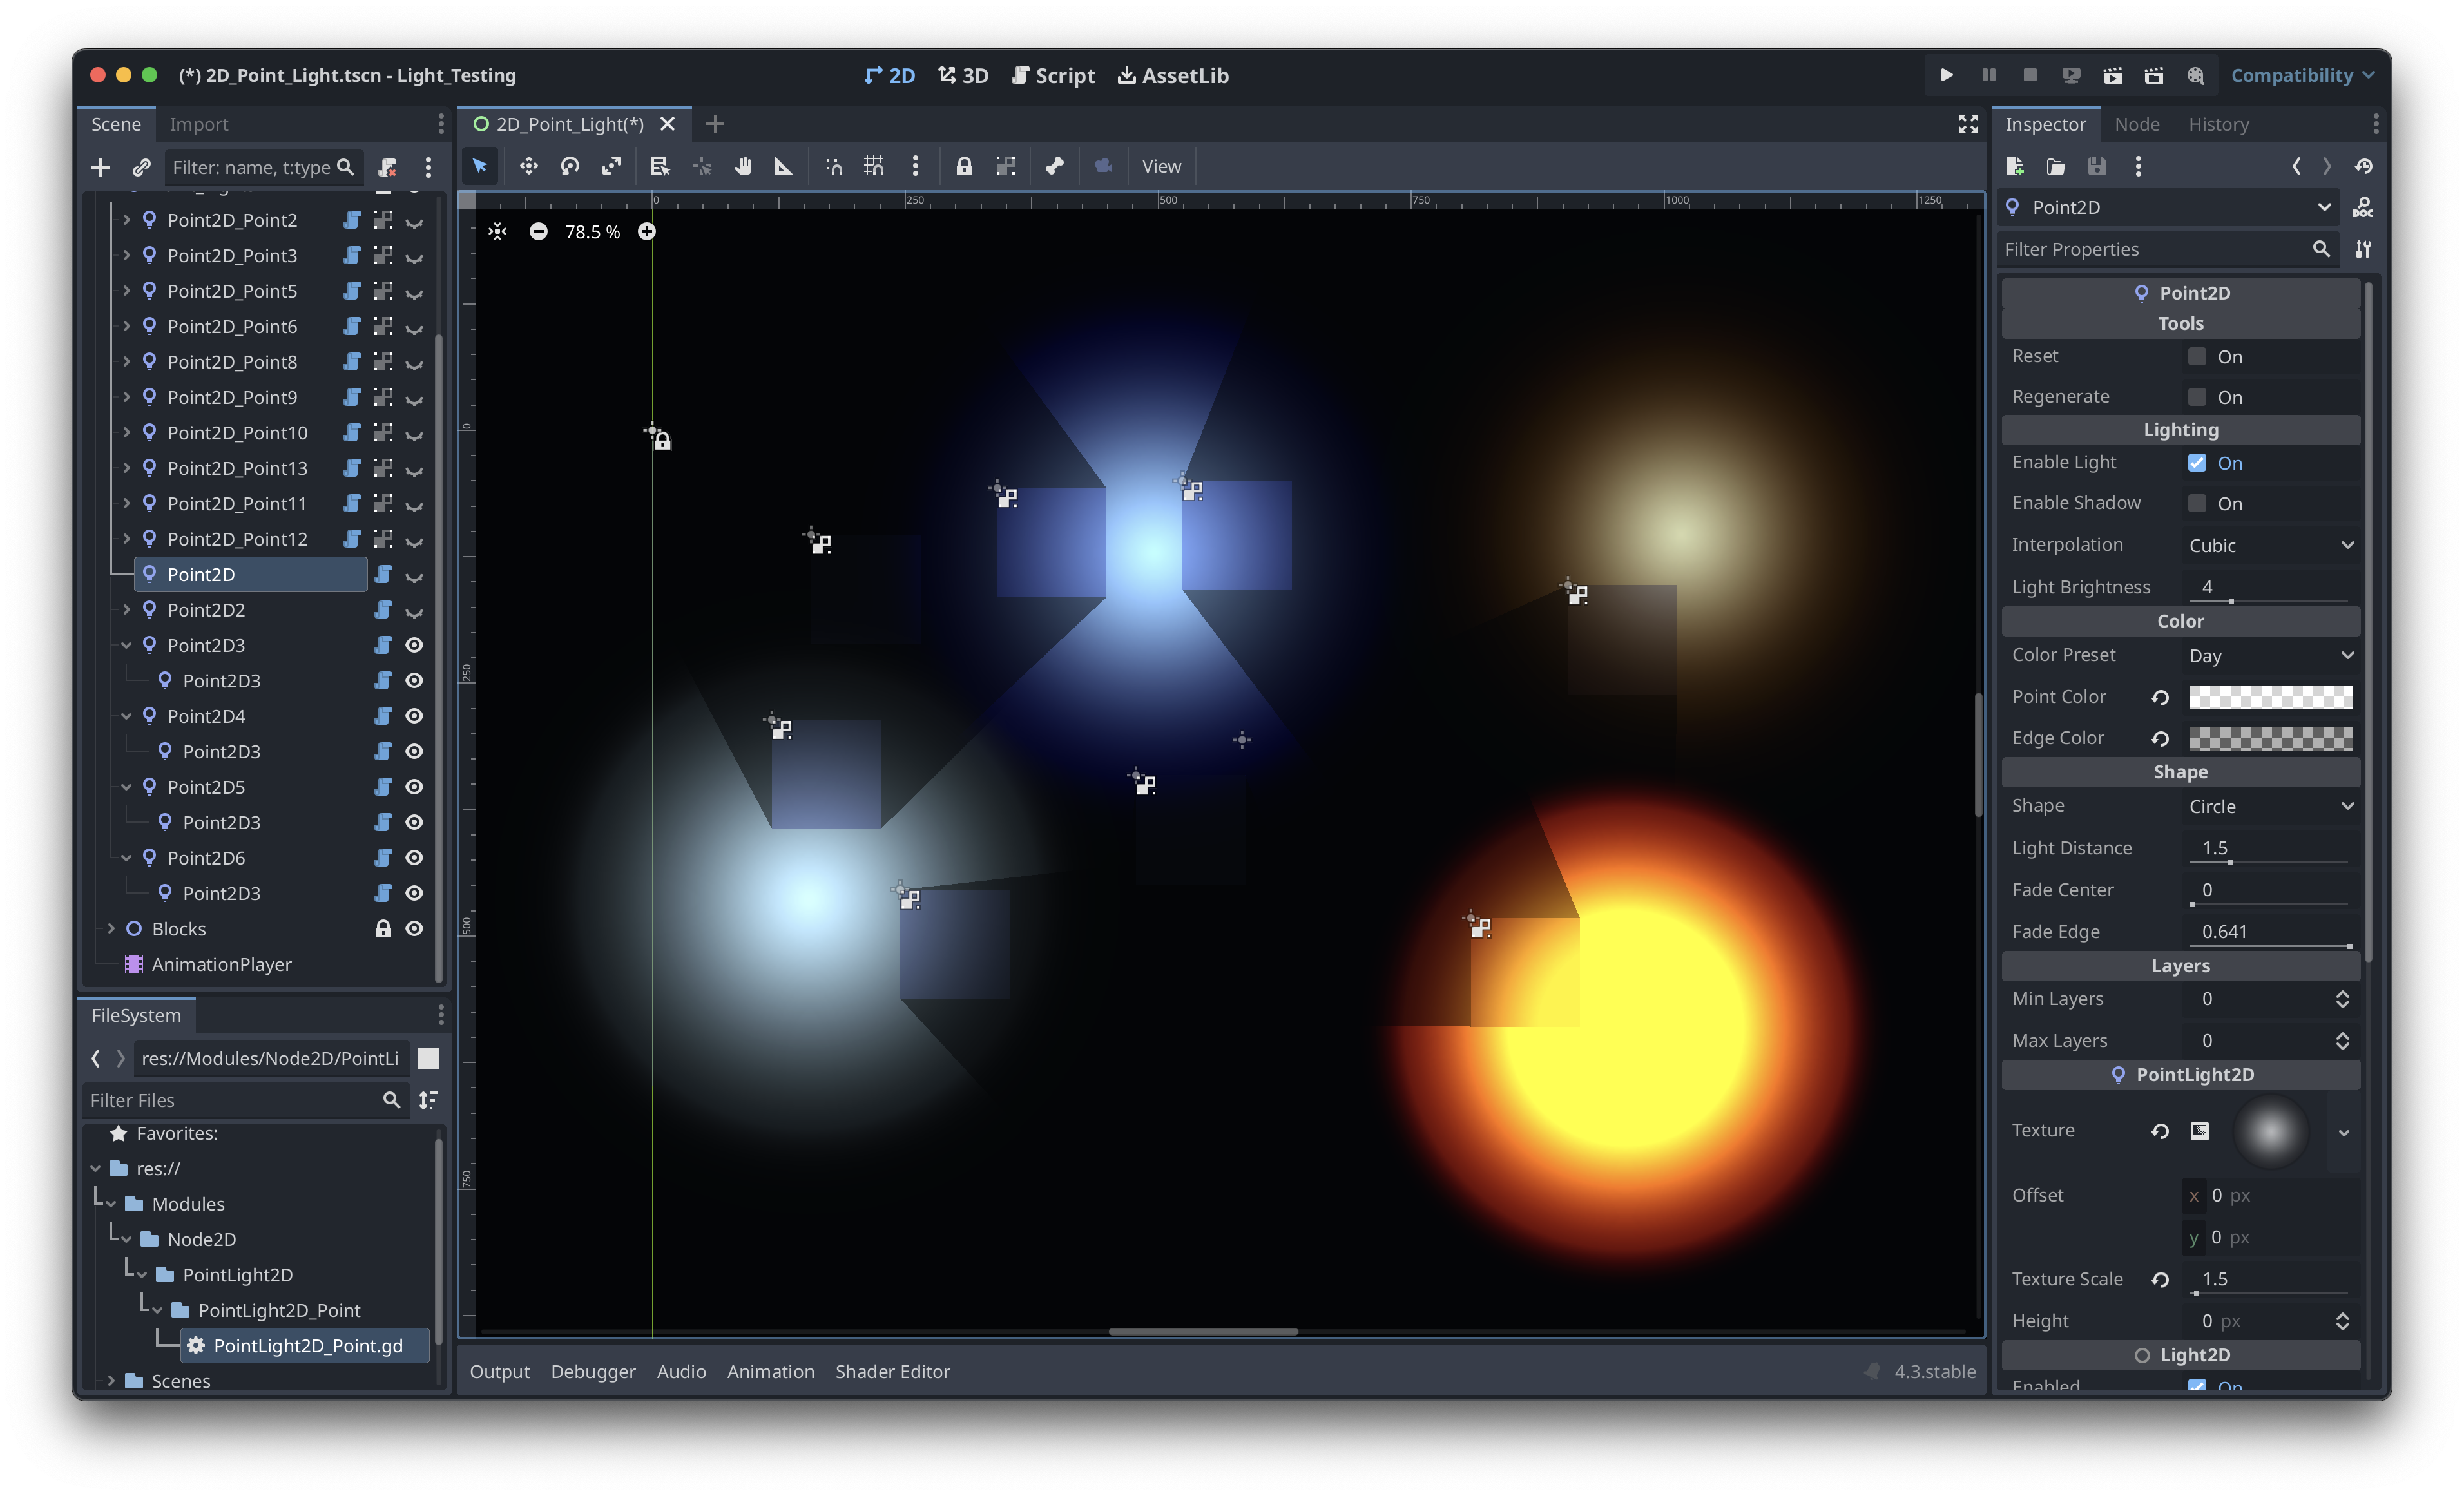The height and width of the screenshot is (1496, 2464).
Task: Open the View menu button in viewport toolbar
Action: click(x=1160, y=166)
